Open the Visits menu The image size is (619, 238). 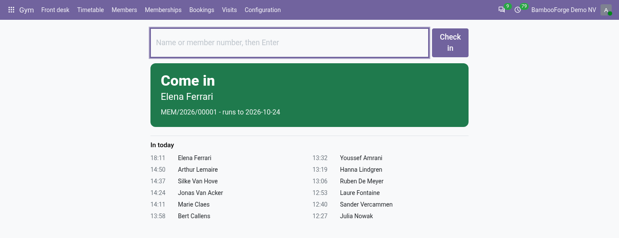pyautogui.click(x=230, y=10)
